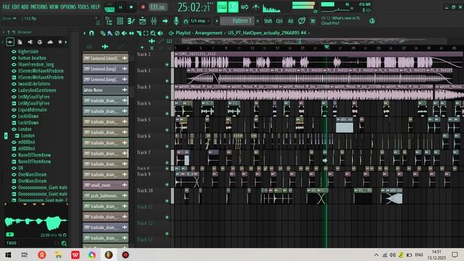This screenshot has height=261, width=464.
Task: Mute Track 7 with its green dot
Action: click(x=167, y=162)
